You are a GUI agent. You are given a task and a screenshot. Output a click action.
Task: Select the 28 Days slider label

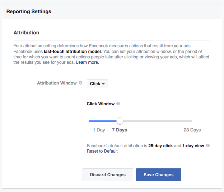tap(192, 130)
